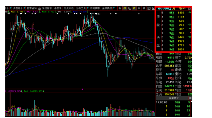Click the volume MA3: 946579.563 label
Image resolution: width=212 pixels, height=118 pixels.
[34, 91]
